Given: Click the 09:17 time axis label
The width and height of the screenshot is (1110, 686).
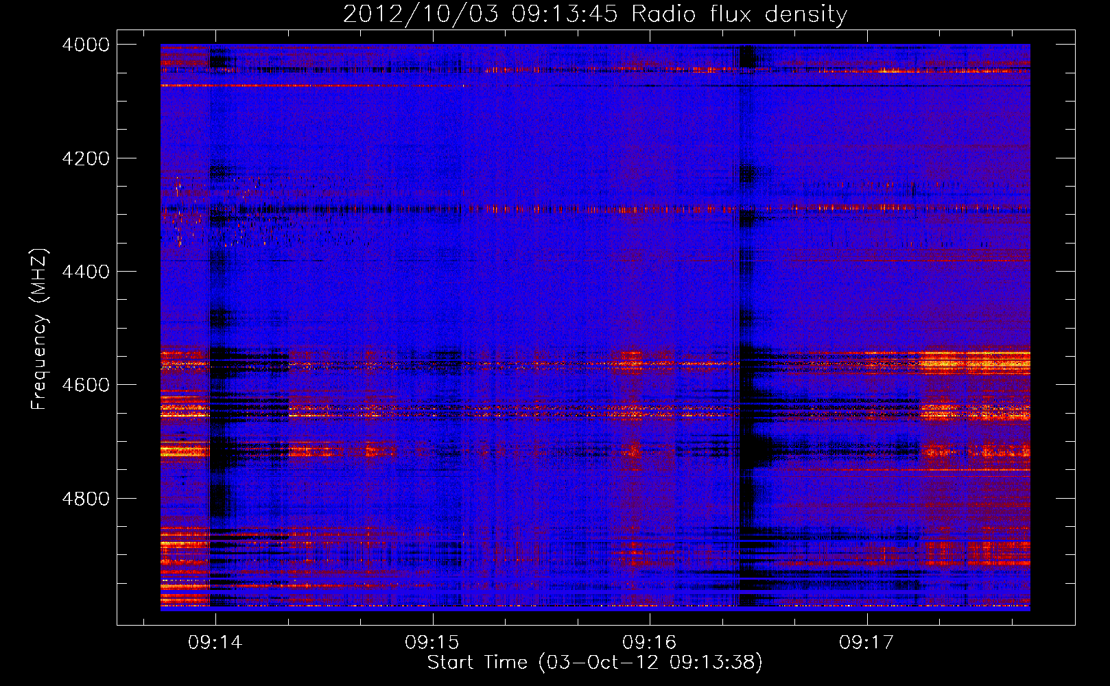Looking at the screenshot, I should tap(866, 643).
